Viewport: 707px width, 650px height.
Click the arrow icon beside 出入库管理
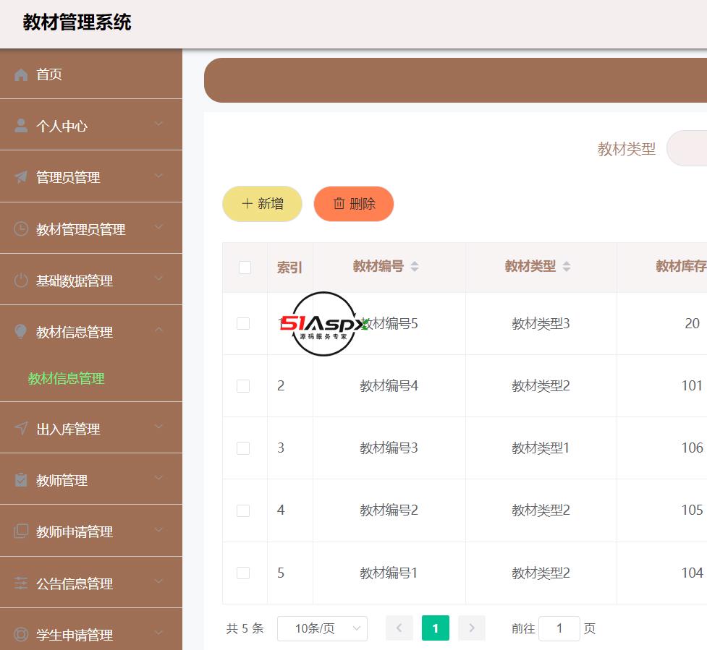21,428
